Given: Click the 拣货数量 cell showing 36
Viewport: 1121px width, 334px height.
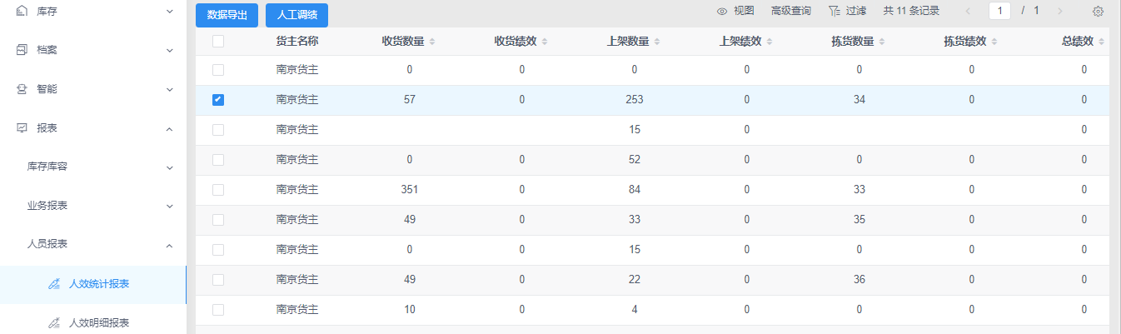Looking at the screenshot, I should [x=859, y=280].
